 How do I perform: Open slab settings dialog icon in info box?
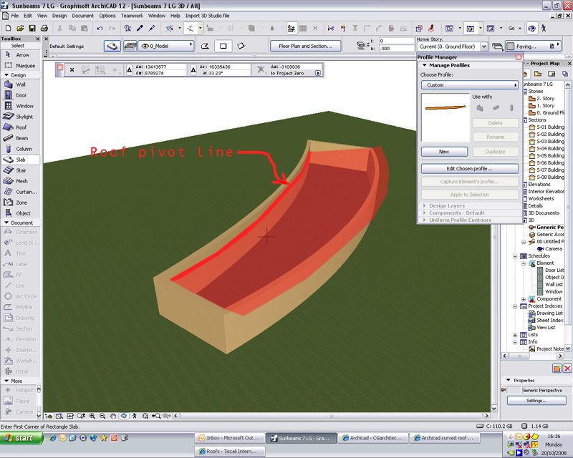coord(112,46)
